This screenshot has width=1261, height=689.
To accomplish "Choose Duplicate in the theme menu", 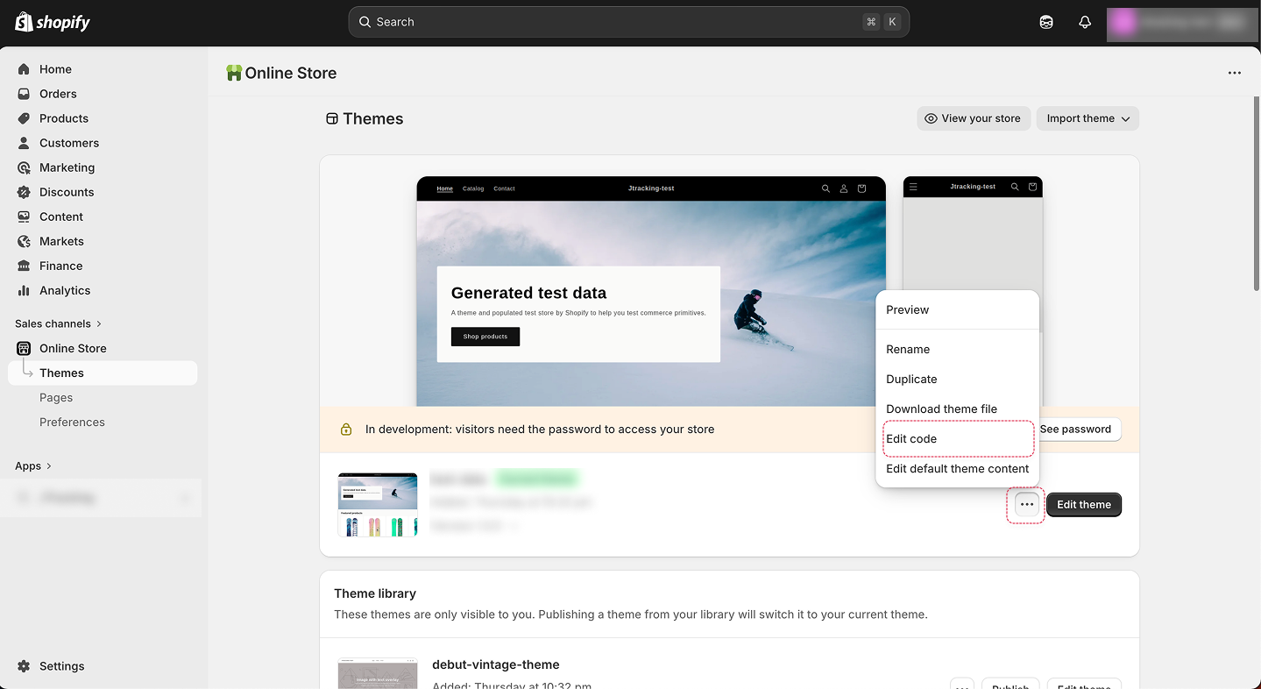I will [x=911, y=380].
